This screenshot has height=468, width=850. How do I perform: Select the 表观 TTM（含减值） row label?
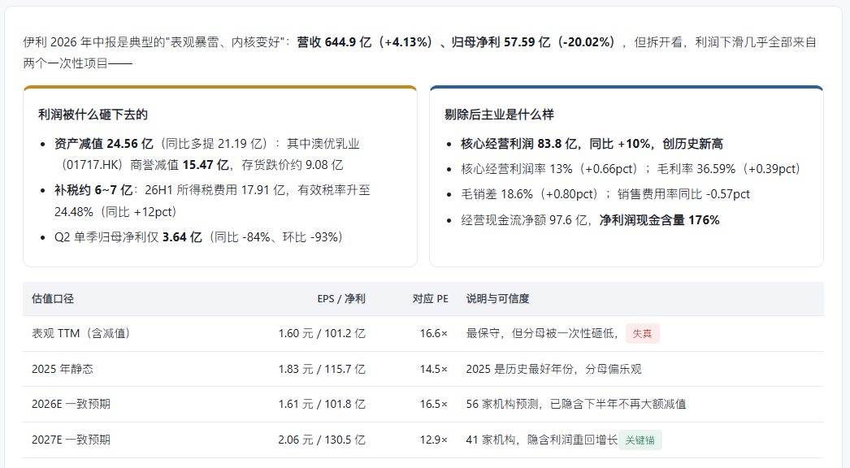(80, 333)
